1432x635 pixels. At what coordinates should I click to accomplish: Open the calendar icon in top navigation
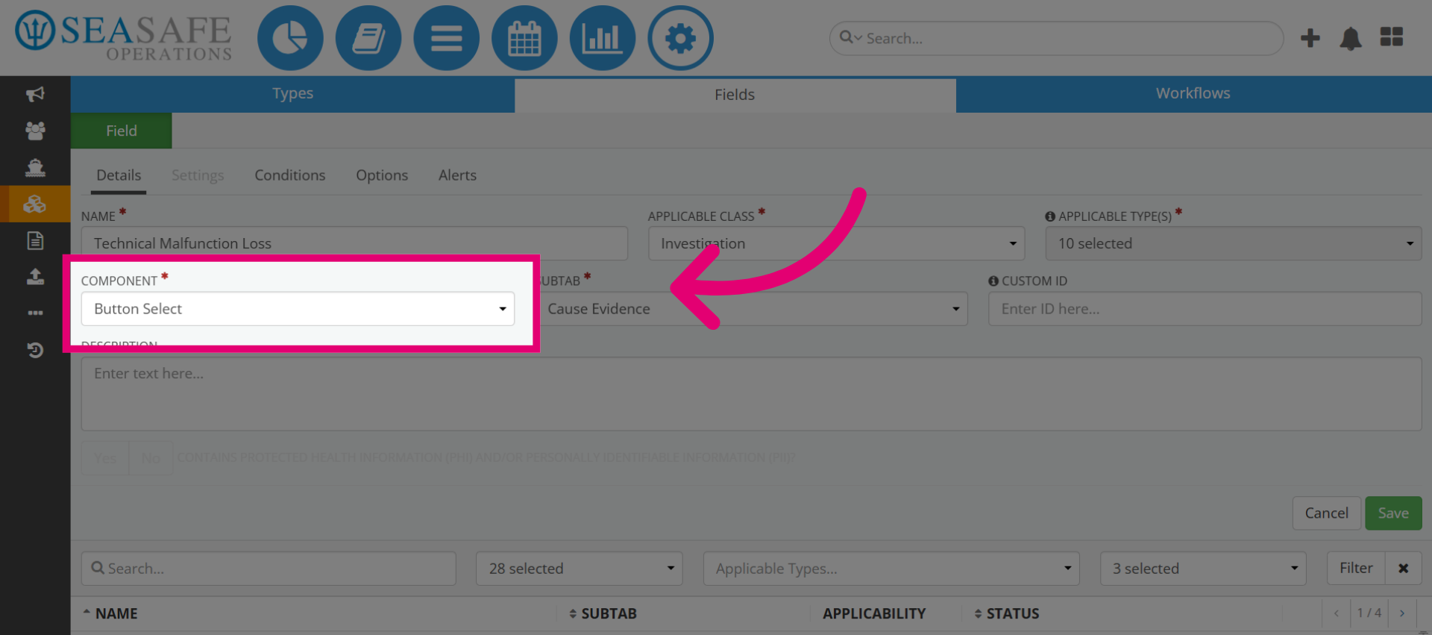point(524,38)
